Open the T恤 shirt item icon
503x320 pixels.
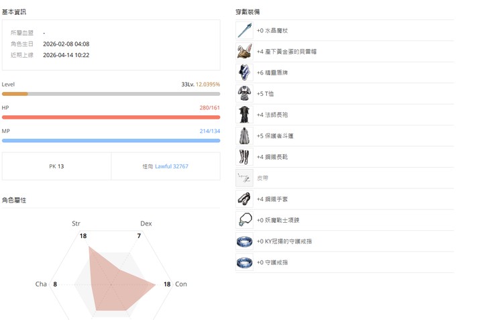coord(244,94)
